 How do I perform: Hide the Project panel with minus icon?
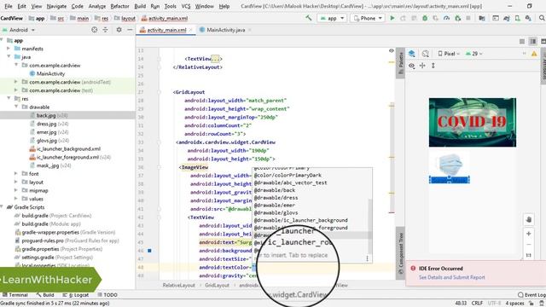[130, 30]
